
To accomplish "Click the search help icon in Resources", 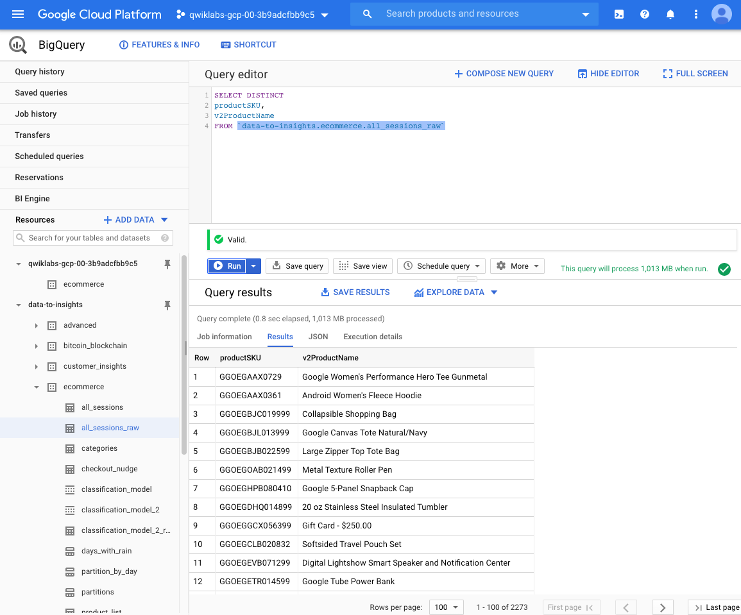I will click(165, 238).
